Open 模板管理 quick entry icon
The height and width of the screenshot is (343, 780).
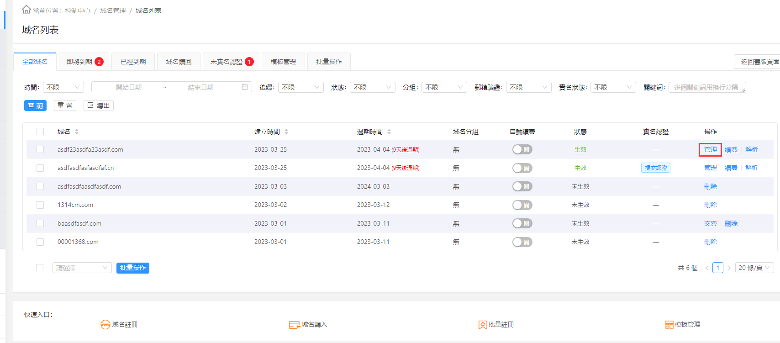(669, 324)
